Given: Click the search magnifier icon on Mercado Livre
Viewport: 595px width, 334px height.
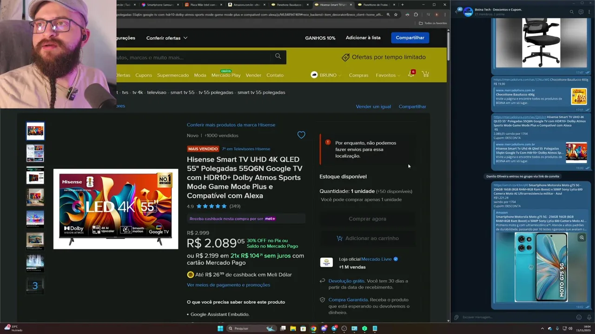Looking at the screenshot, I should tap(278, 56).
